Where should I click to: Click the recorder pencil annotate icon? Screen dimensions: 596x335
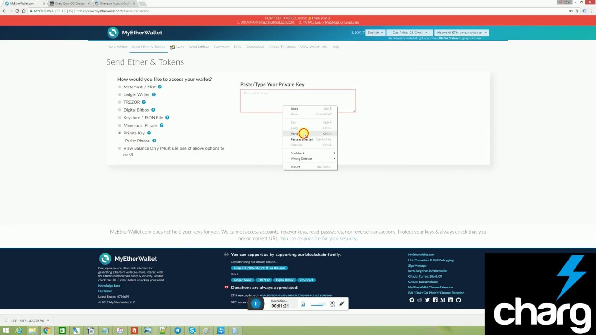point(342,304)
